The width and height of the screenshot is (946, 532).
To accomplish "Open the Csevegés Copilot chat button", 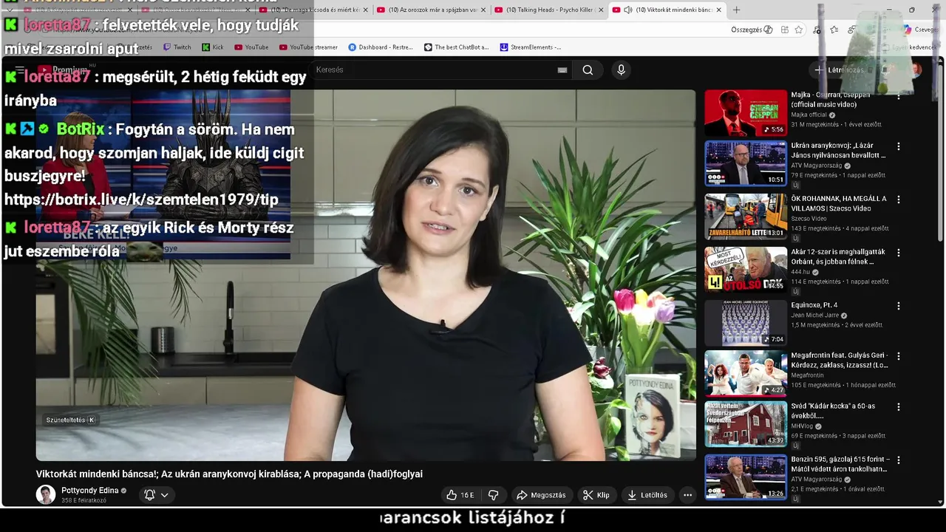I will coord(919,30).
